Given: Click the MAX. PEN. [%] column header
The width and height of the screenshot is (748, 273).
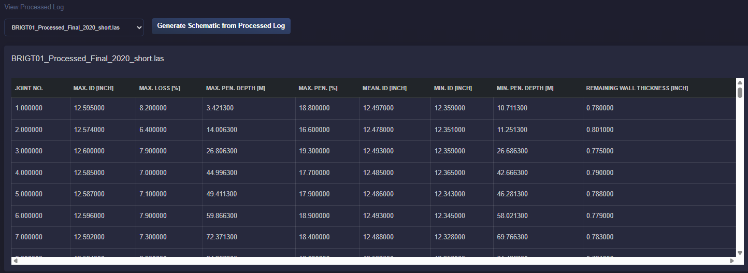Looking at the screenshot, I should point(318,88).
